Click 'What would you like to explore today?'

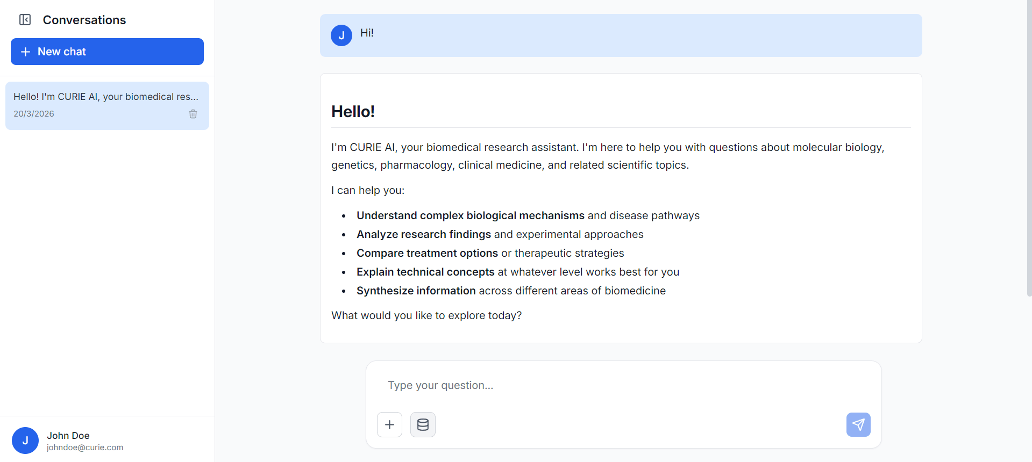pyautogui.click(x=426, y=315)
